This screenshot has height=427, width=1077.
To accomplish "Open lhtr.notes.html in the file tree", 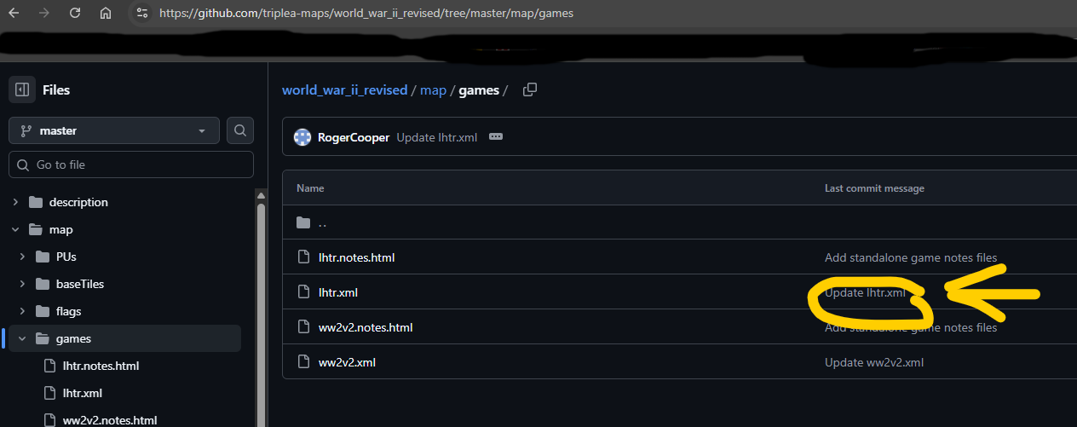I will point(101,366).
